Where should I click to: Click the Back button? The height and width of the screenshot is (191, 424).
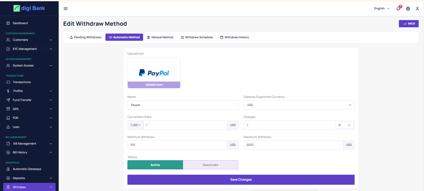point(409,24)
